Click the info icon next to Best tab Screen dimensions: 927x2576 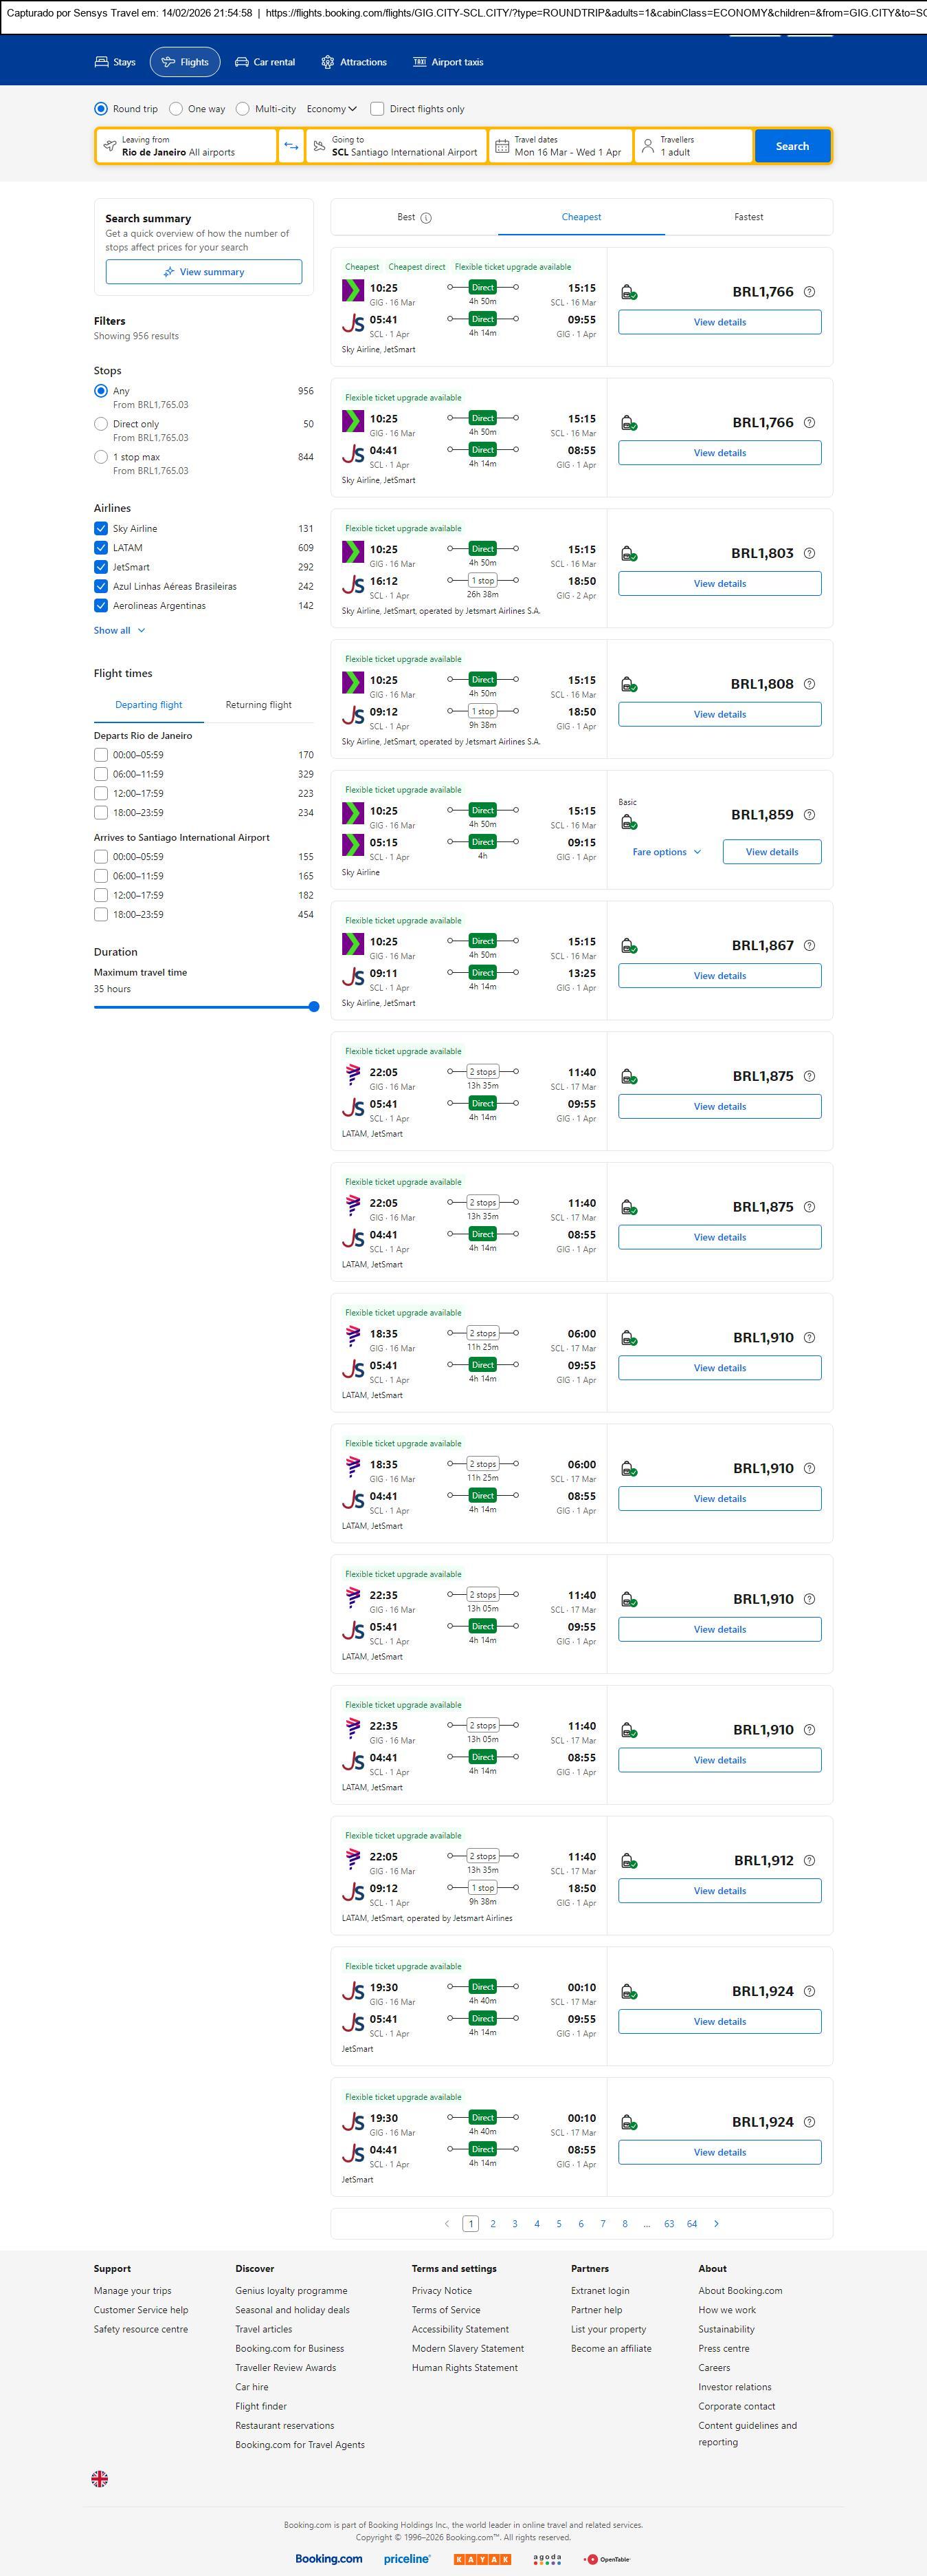427,218
